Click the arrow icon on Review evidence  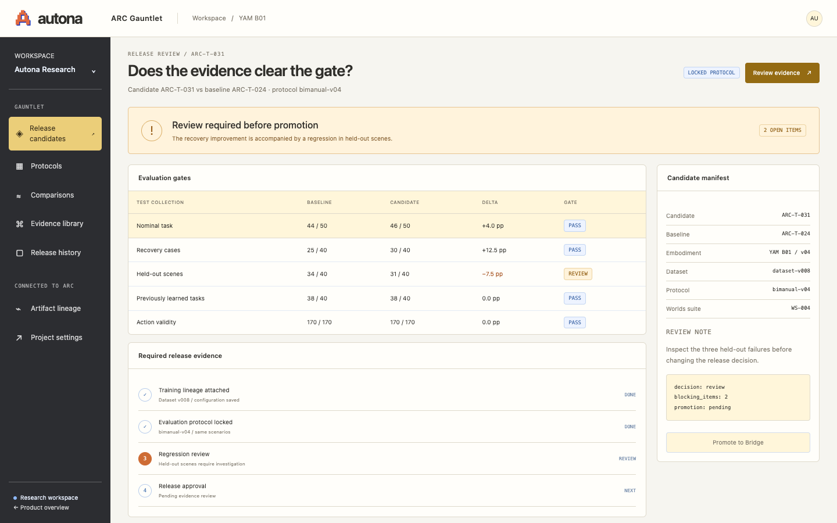point(809,73)
